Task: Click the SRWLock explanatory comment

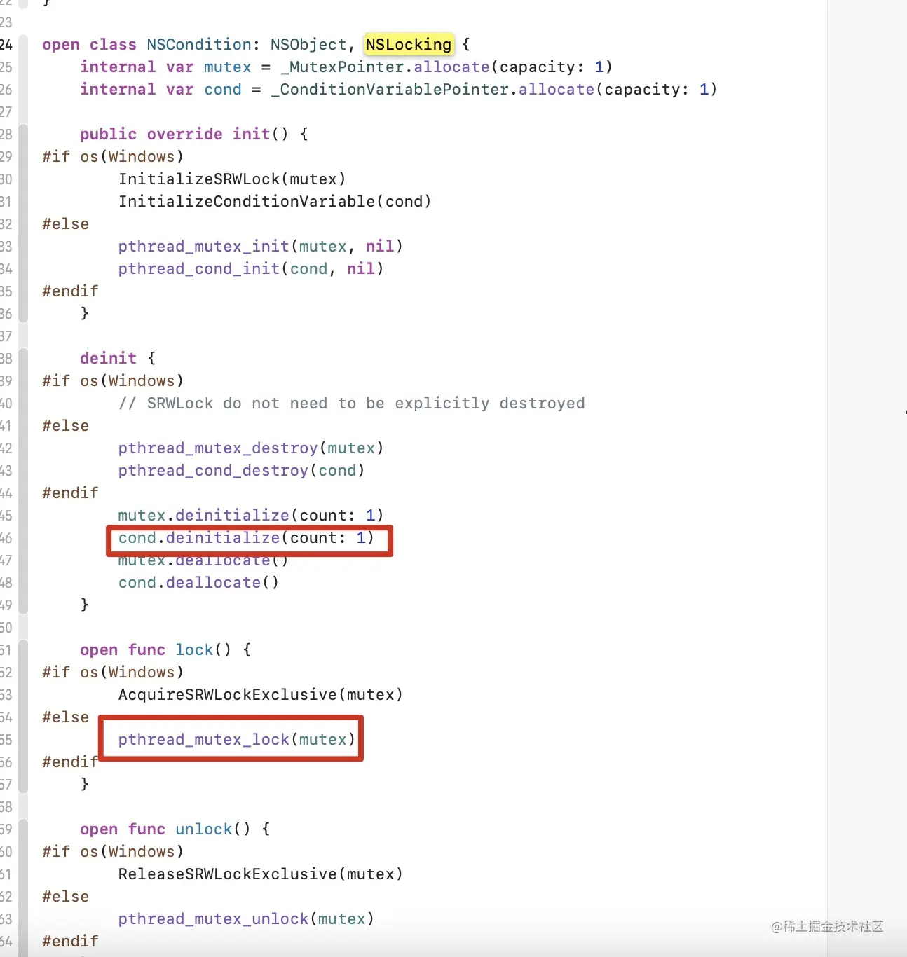Action: click(x=352, y=403)
